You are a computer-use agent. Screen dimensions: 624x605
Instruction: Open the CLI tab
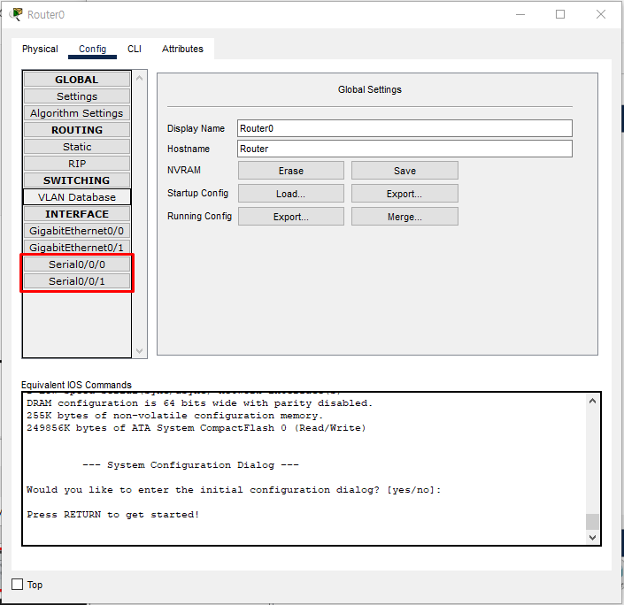pyautogui.click(x=135, y=49)
